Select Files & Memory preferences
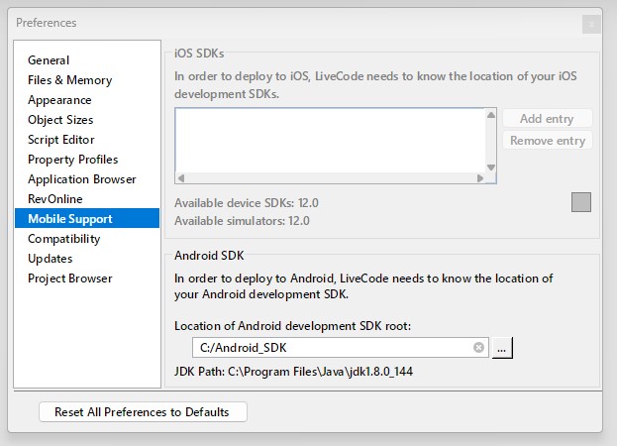 (x=69, y=80)
